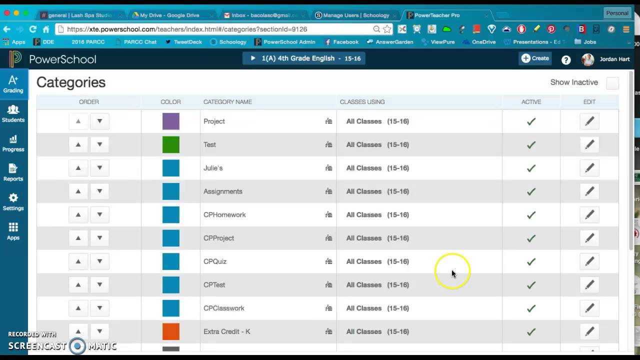This screenshot has height=360, width=640.
Task: Click the classes icon in Assignments row
Action: [328, 191]
